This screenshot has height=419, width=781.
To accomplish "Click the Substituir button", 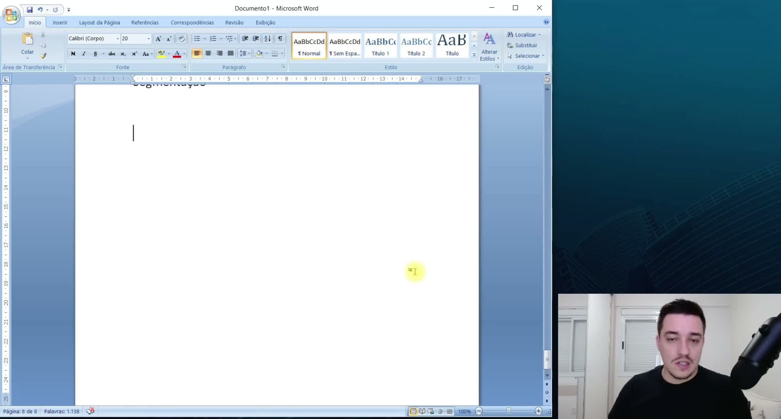I will [x=522, y=45].
